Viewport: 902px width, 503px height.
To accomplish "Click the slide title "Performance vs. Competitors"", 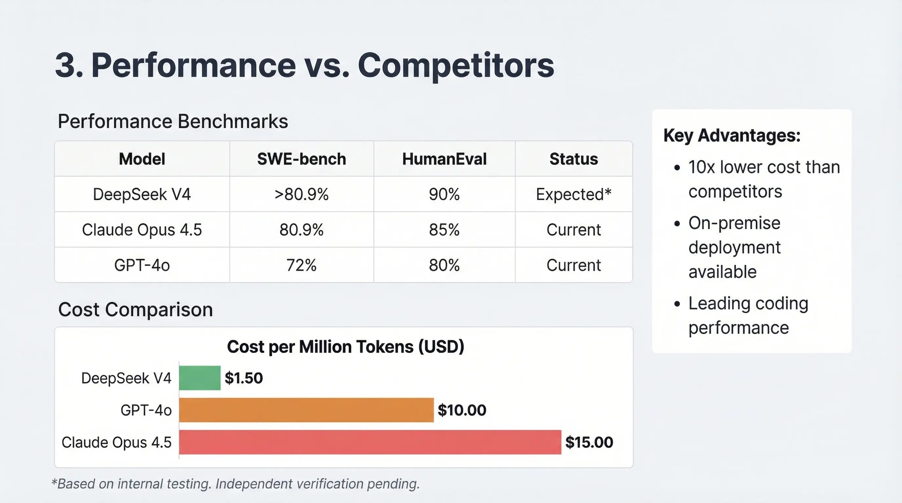I will (x=304, y=65).
